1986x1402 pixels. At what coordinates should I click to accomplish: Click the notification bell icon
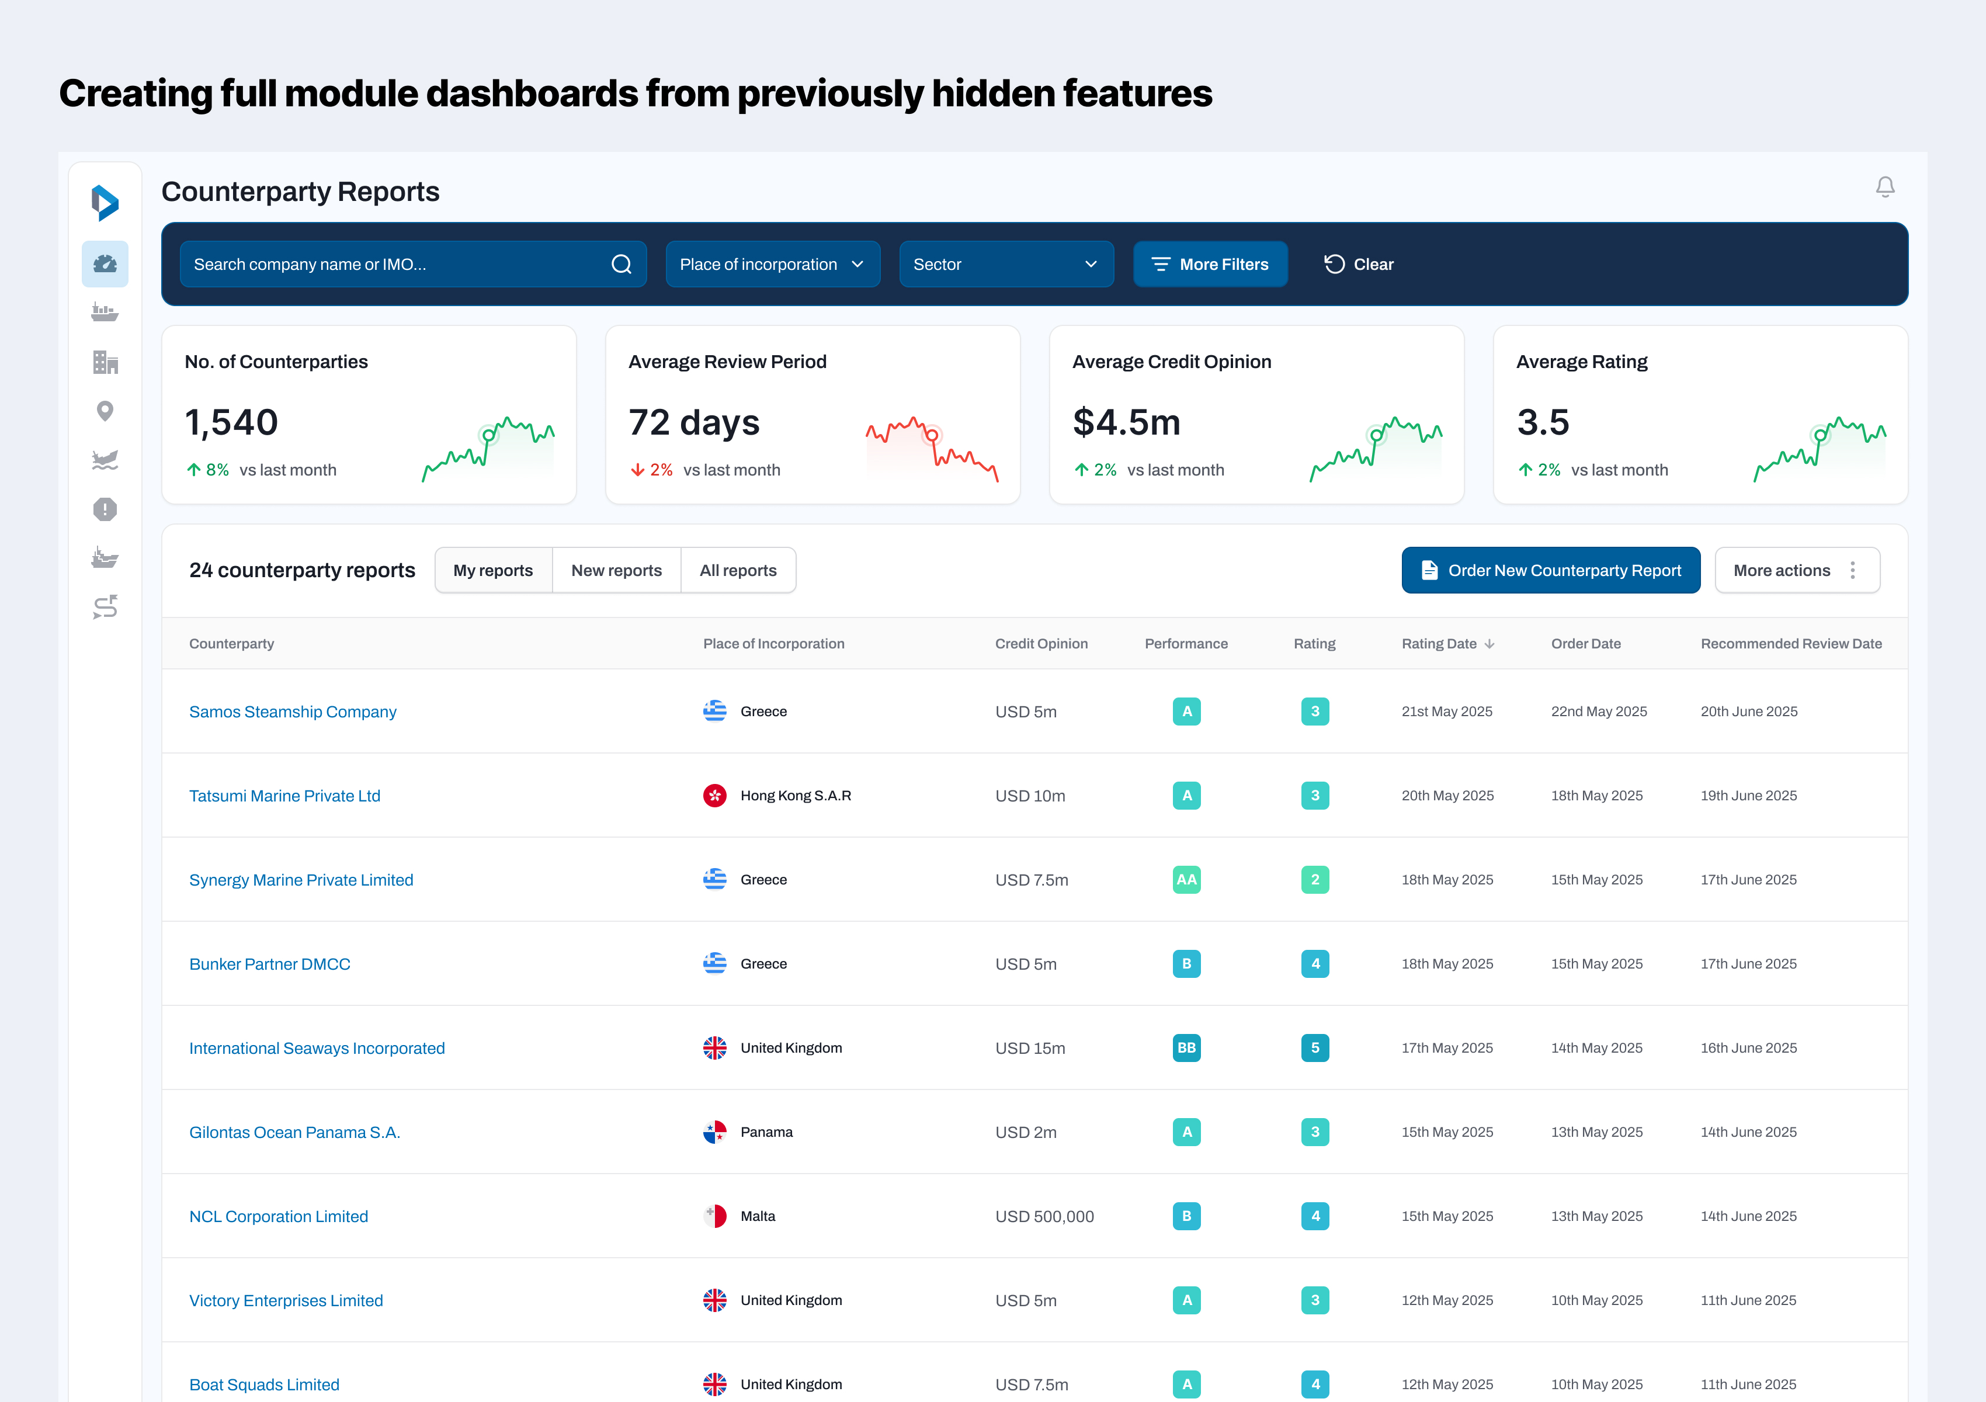pyautogui.click(x=1885, y=187)
